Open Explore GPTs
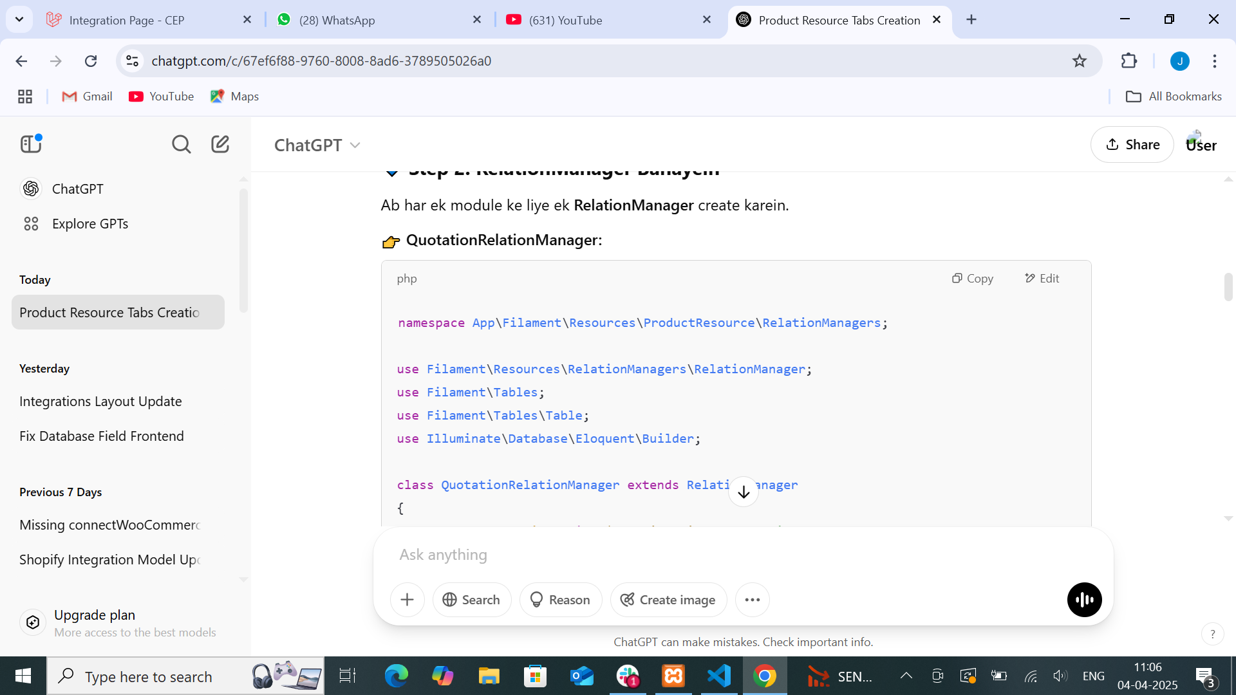Viewport: 1236px width, 695px height. point(118,223)
